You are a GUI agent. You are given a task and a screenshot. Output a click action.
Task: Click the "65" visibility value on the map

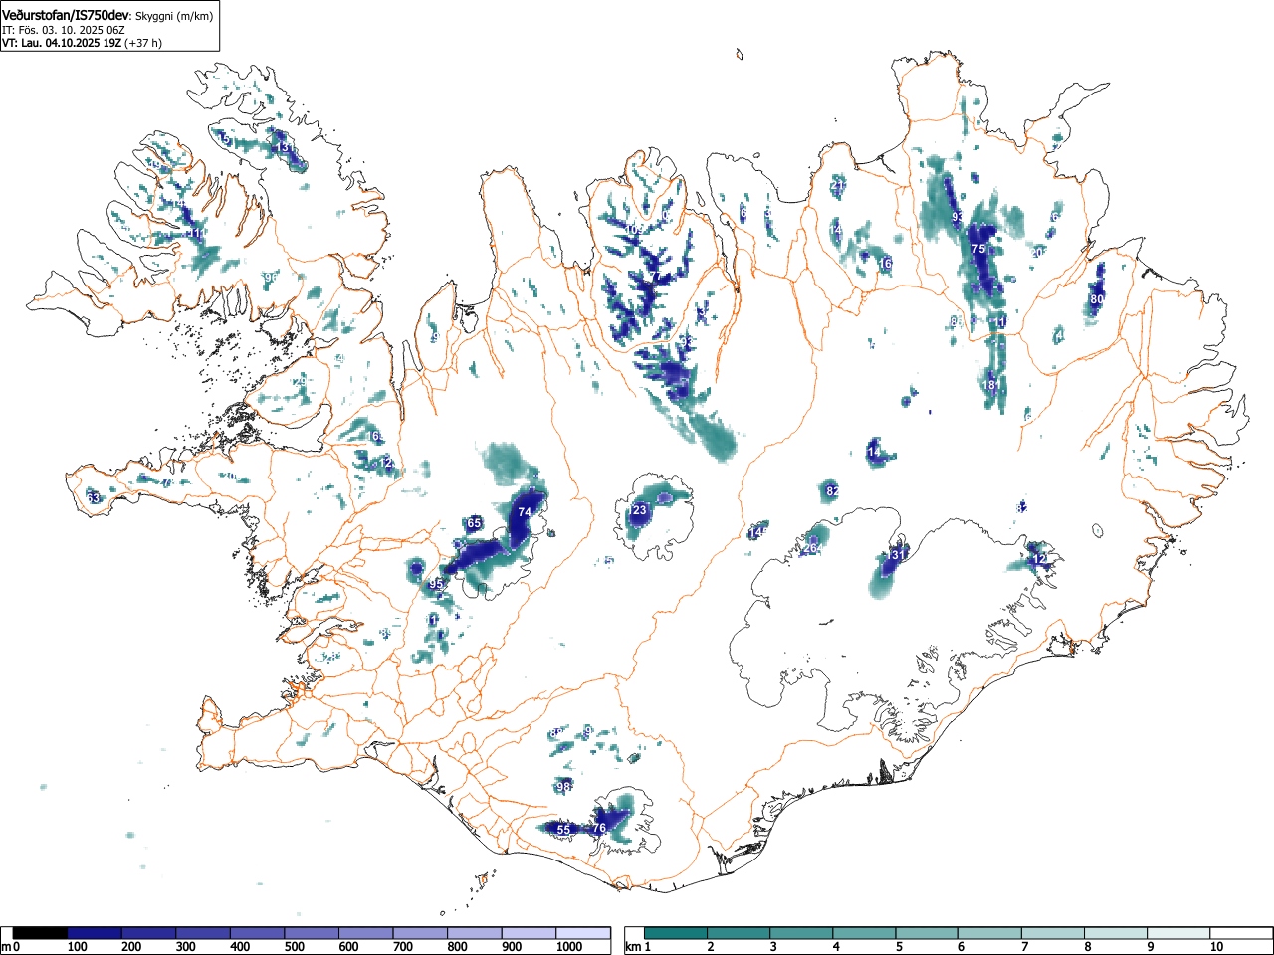click(x=474, y=523)
